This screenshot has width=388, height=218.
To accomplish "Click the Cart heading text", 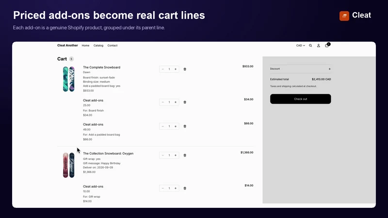I will point(62,59).
